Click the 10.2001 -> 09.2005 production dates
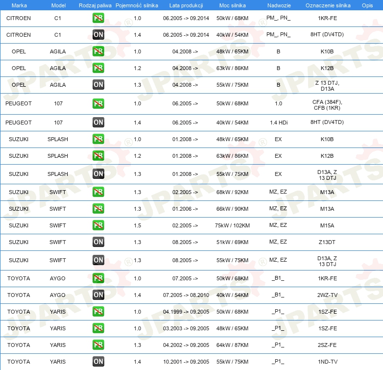 pyautogui.click(x=186, y=362)
